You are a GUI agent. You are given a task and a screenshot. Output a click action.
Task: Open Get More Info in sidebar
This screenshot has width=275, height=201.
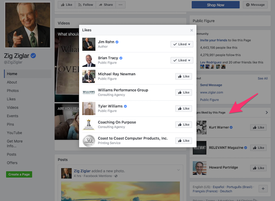pos(15,144)
